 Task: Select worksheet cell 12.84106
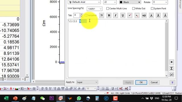coord(10,59)
